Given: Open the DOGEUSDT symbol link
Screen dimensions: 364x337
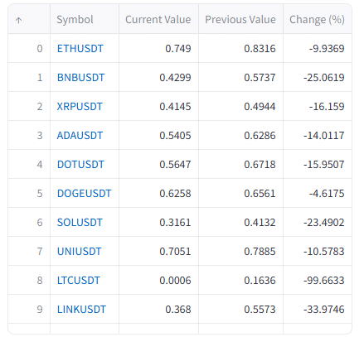Looking at the screenshot, I should [x=84, y=194].
